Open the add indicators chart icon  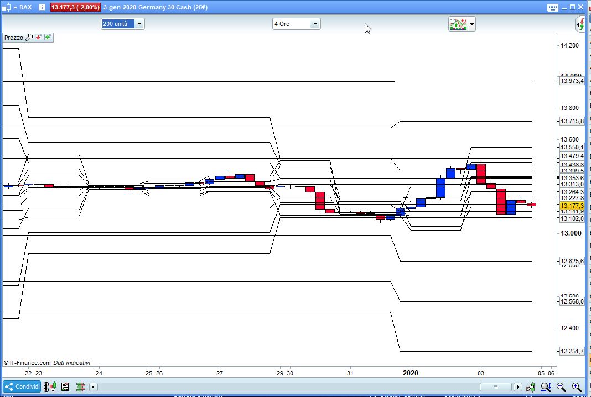tap(458, 24)
